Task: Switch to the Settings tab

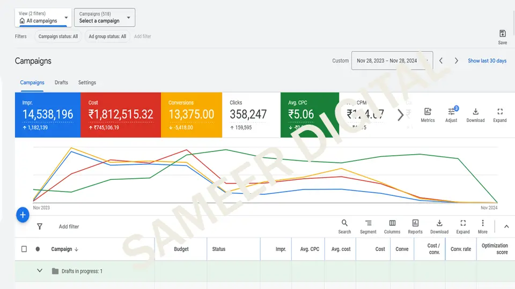Action: click(x=87, y=82)
